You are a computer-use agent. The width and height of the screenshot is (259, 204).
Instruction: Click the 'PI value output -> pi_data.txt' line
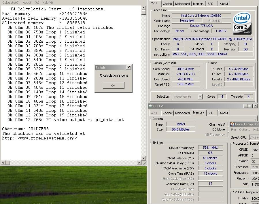point(65,120)
